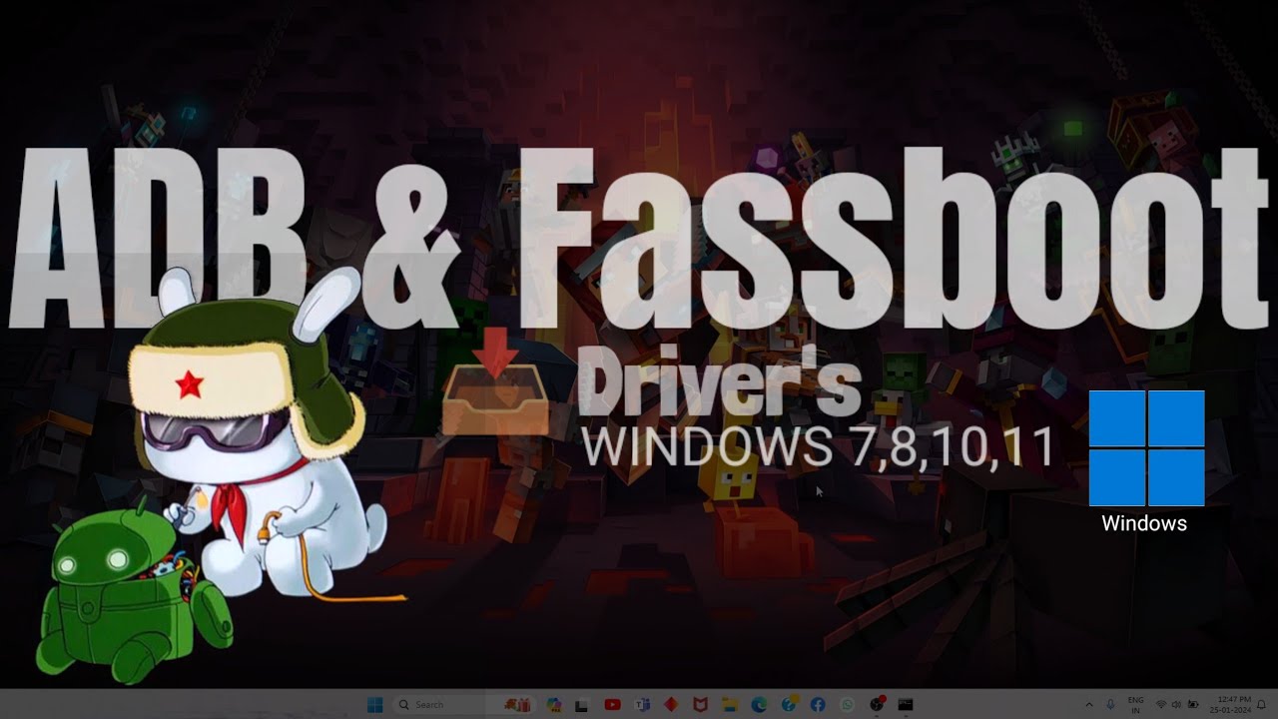Launch McAfee from the taskbar
Image resolution: width=1278 pixels, height=719 pixels.
pyautogui.click(x=700, y=705)
